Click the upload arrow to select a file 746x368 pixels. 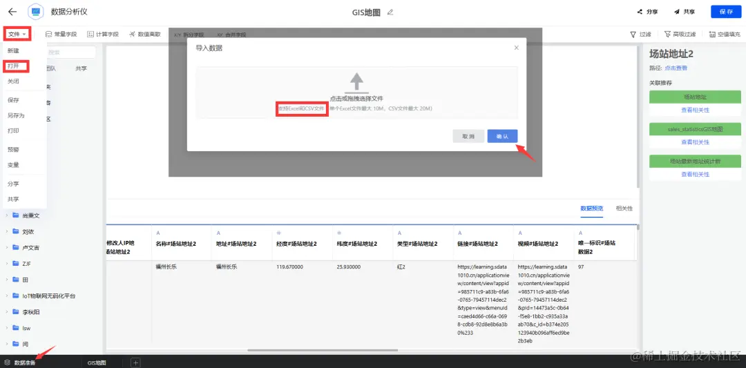pyautogui.click(x=357, y=83)
